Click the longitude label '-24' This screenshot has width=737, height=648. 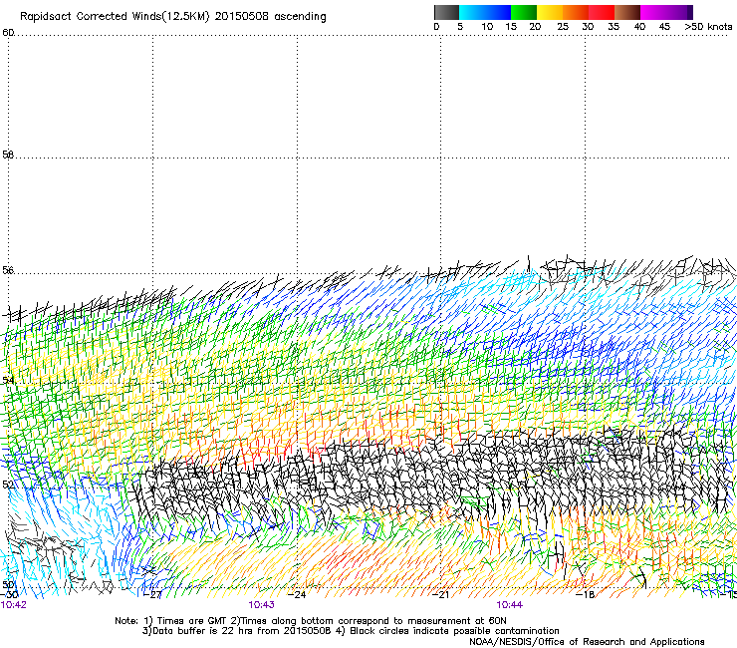click(x=297, y=595)
